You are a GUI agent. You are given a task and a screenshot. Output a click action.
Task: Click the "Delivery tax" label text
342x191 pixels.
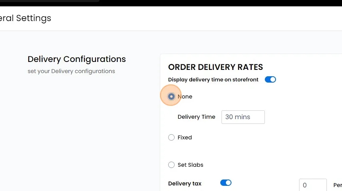[x=185, y=183]
